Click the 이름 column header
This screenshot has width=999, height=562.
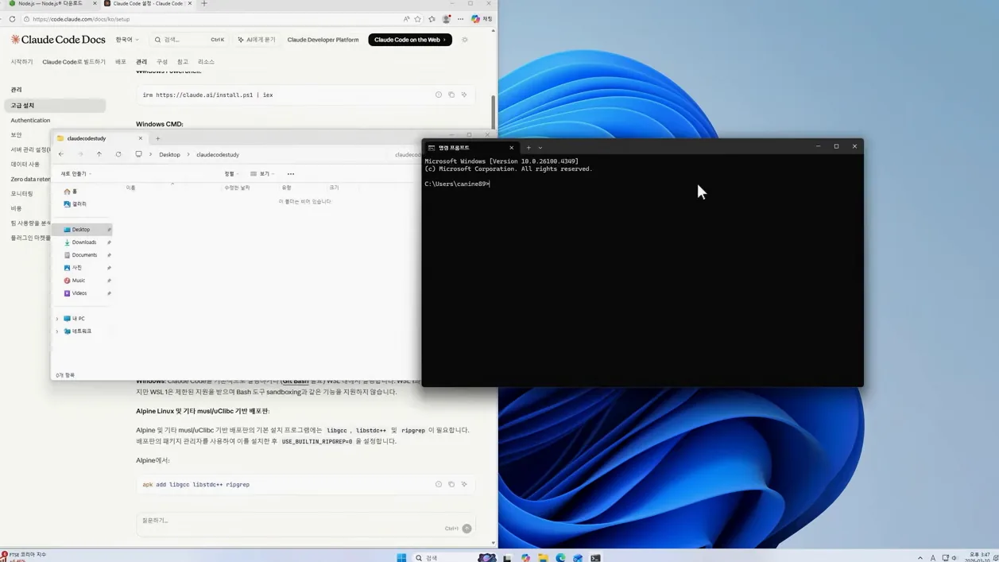pos(131,188)
